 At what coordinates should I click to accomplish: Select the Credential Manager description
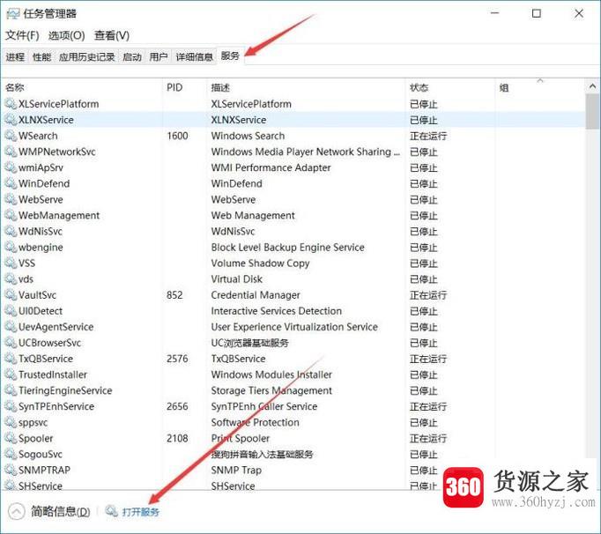coord(256,295)
